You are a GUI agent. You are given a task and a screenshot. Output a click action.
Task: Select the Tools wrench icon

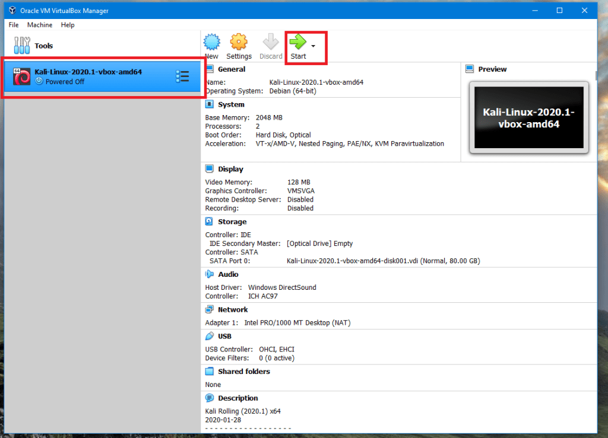[22, 46]
